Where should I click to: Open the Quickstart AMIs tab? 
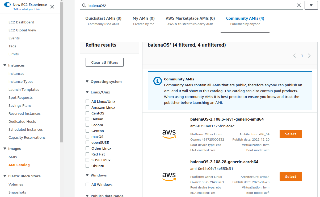(x=103, y=21)
